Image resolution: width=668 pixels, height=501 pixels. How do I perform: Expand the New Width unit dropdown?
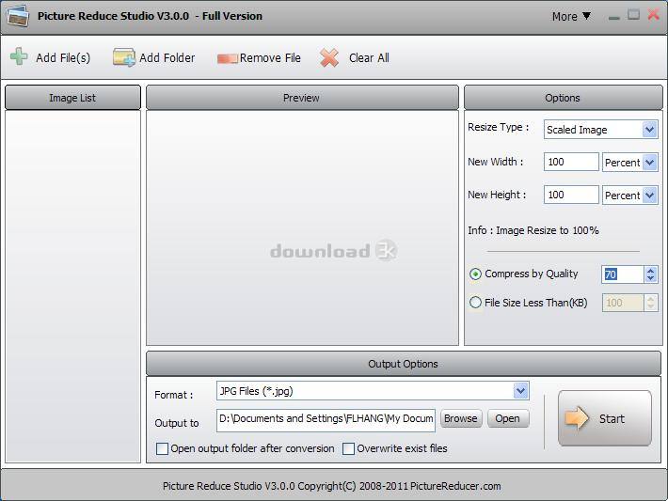click(649, 163)
